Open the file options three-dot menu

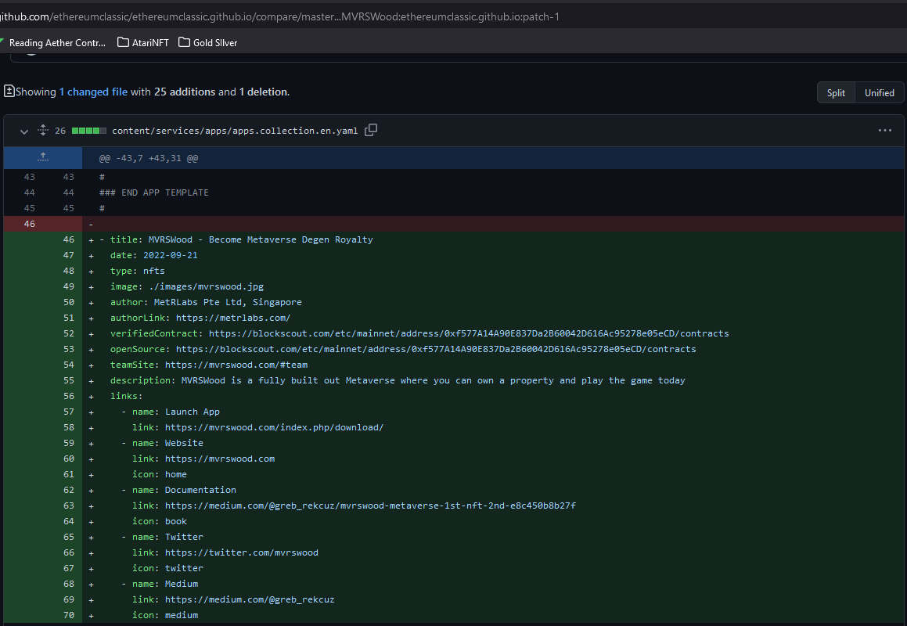(885, 130)
